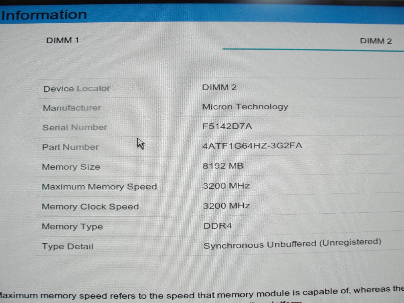Select the DIMM 2 tab at top right
Screen dimensions: 404x303
[375, 41]
